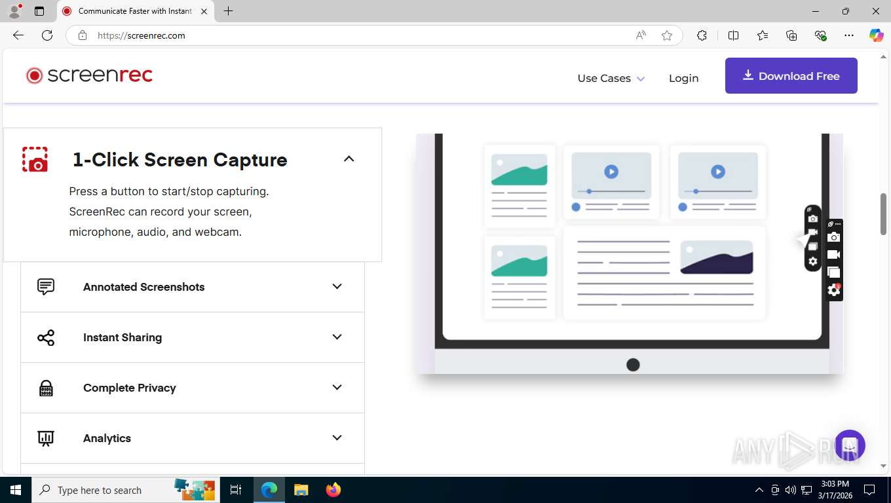
Task: Click the browser back arrow
Action: click(18, 35)
